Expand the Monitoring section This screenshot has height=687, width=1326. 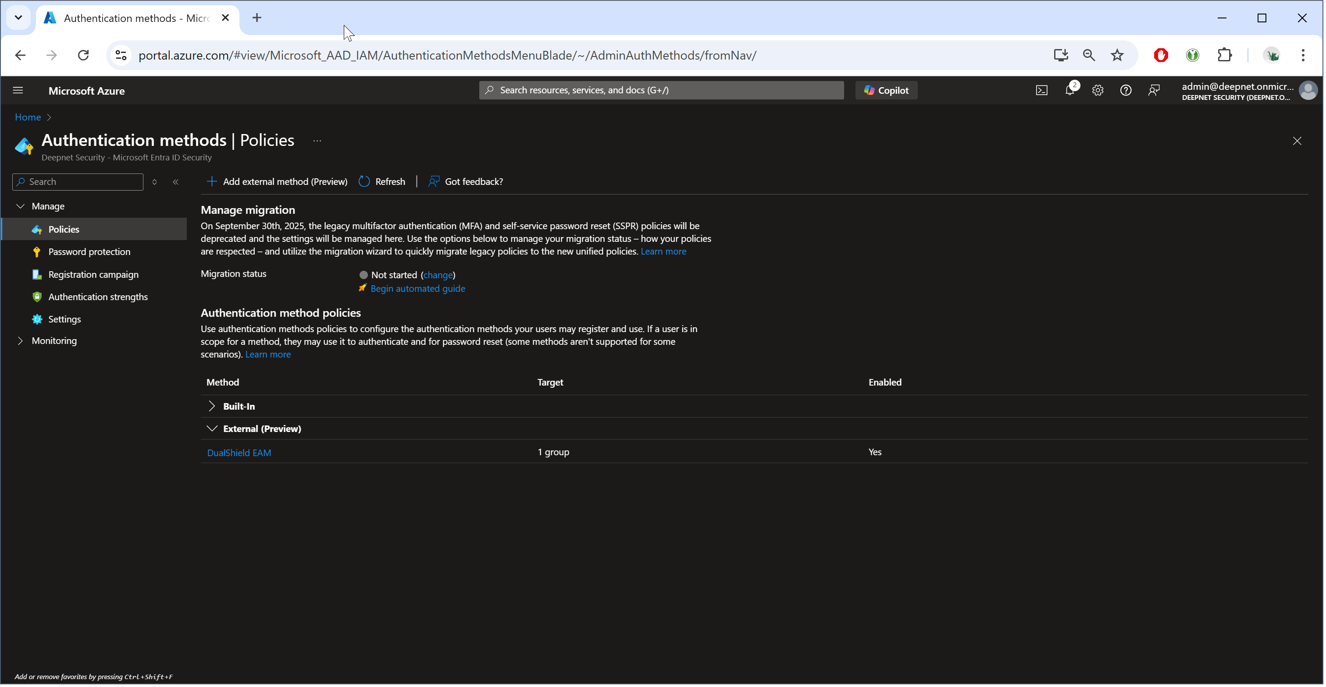pos(21,341)
